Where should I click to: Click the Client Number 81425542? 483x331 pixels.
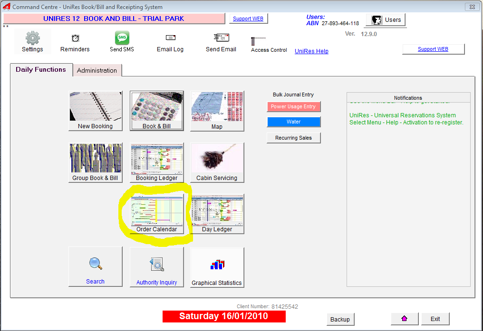[284, 306]
